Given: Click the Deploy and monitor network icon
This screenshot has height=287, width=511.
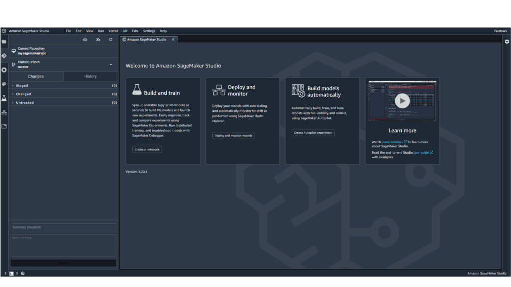Looking at the screenshot, I should tap(219, 90).
